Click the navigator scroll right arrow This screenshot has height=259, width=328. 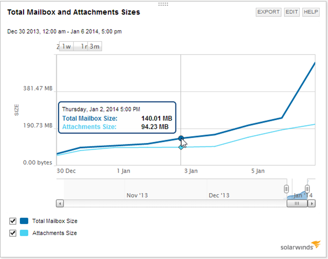[x=311, y=204]
